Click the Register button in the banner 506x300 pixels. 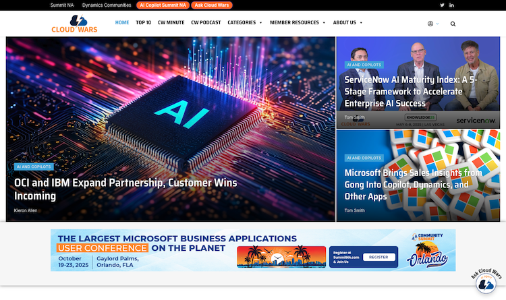(378, 257)
